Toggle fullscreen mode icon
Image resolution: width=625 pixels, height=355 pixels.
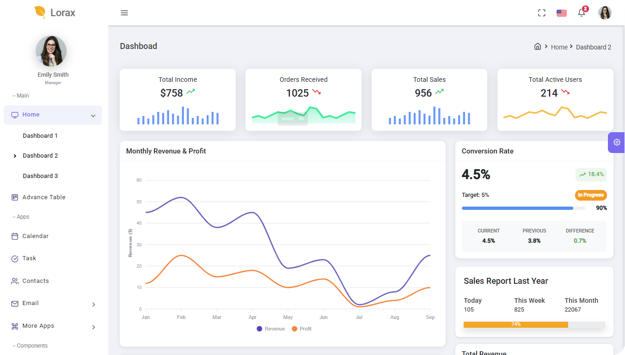542,13
